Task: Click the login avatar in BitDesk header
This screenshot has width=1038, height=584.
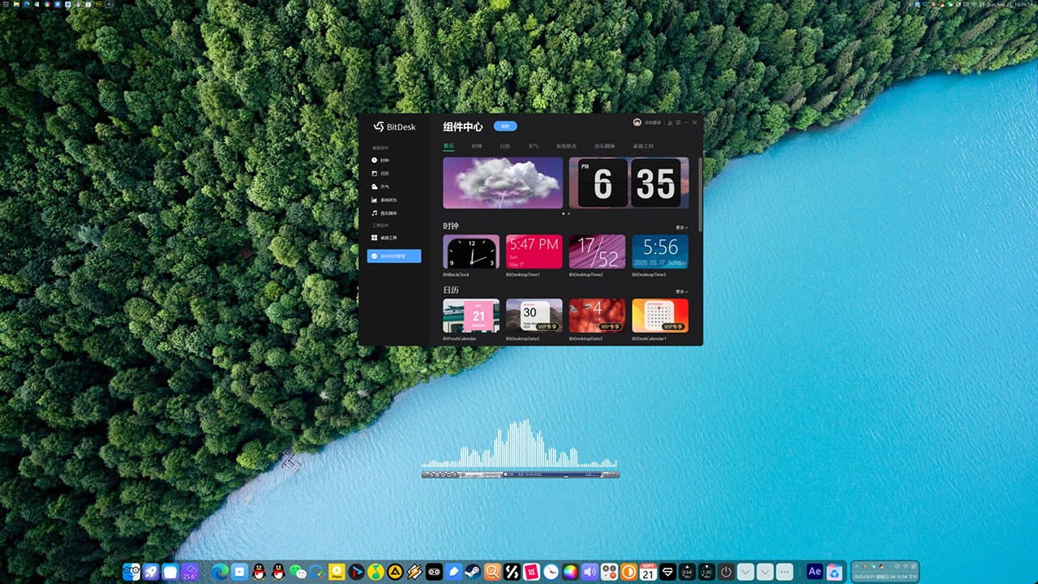Action: pyautogui.click(x=637, y=122)
